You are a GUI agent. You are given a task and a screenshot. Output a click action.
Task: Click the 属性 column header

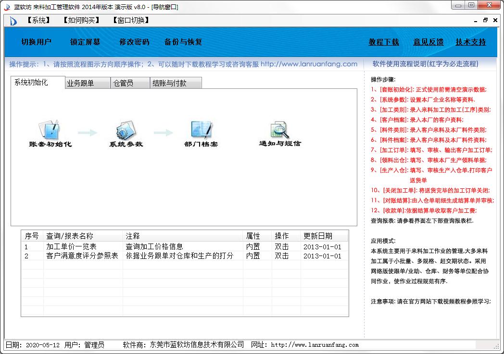[257, 236]
